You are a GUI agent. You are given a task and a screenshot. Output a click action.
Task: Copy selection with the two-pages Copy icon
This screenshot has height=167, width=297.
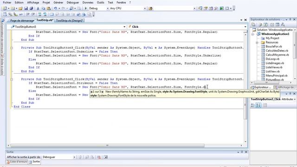coord(43,8)
